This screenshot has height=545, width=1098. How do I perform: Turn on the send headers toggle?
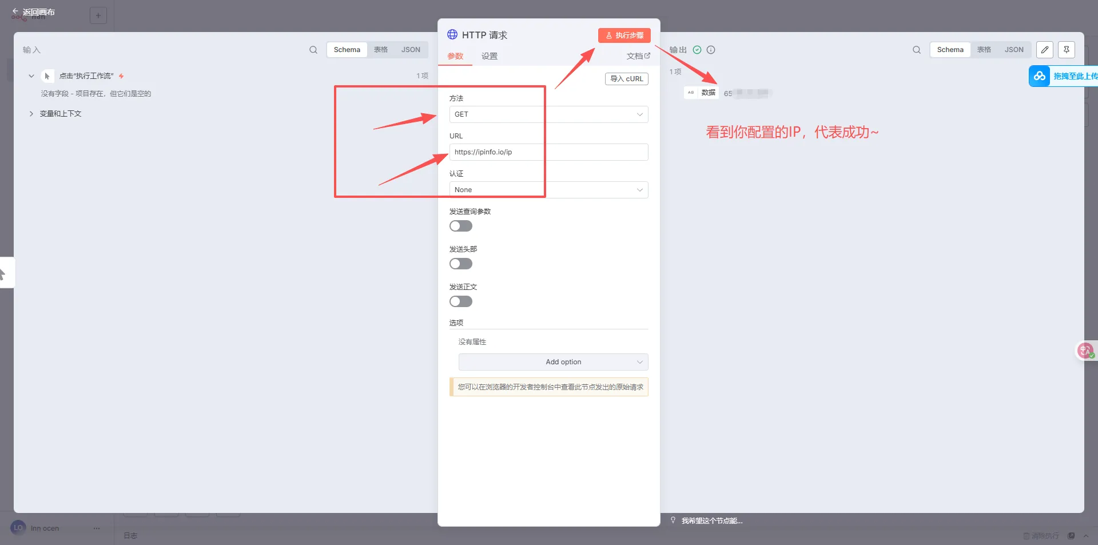[x=460, y=264]
